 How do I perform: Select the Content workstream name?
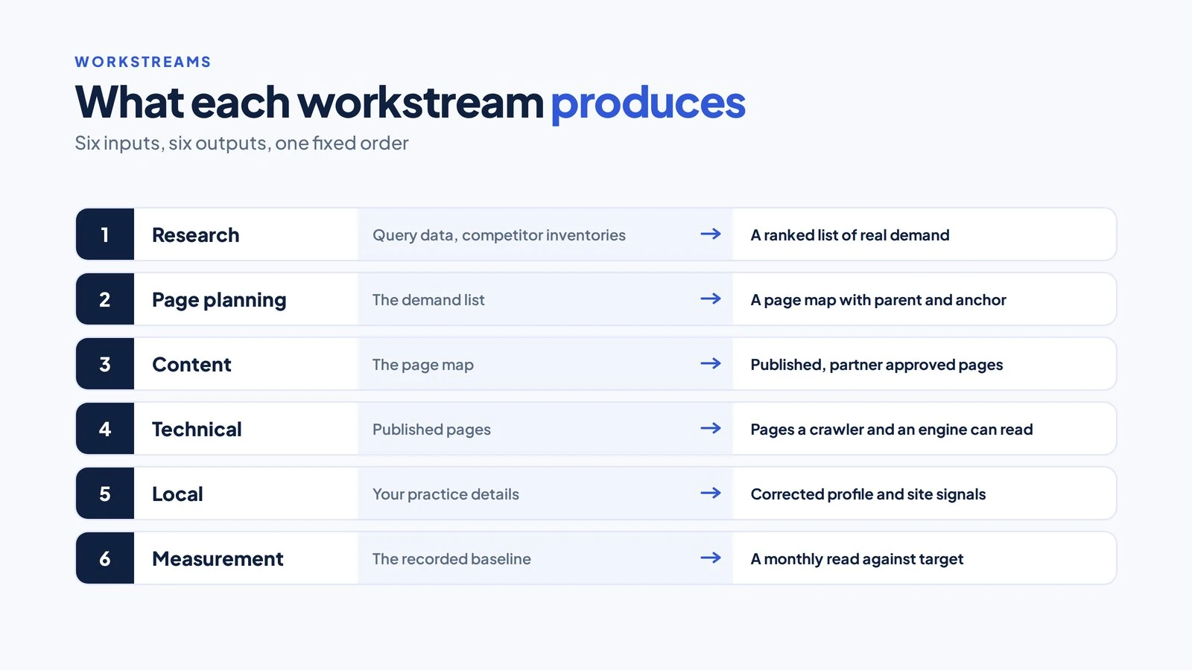191,365
